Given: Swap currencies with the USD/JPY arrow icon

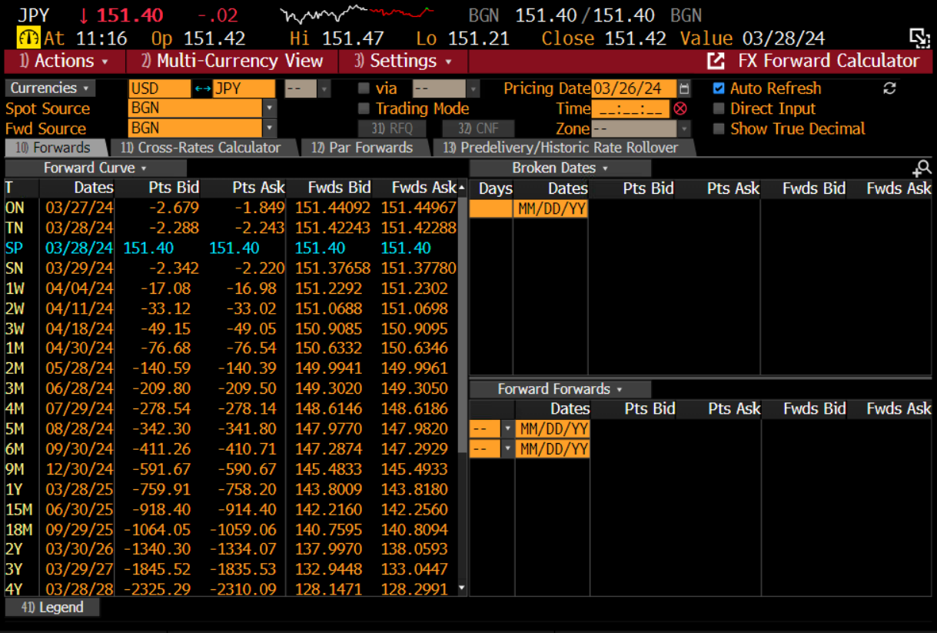Looking at the screenshot, I should (202, 89).
